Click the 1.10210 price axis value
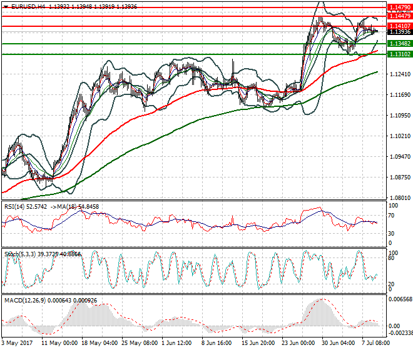The image size is (413, 350). pos(400,136)
